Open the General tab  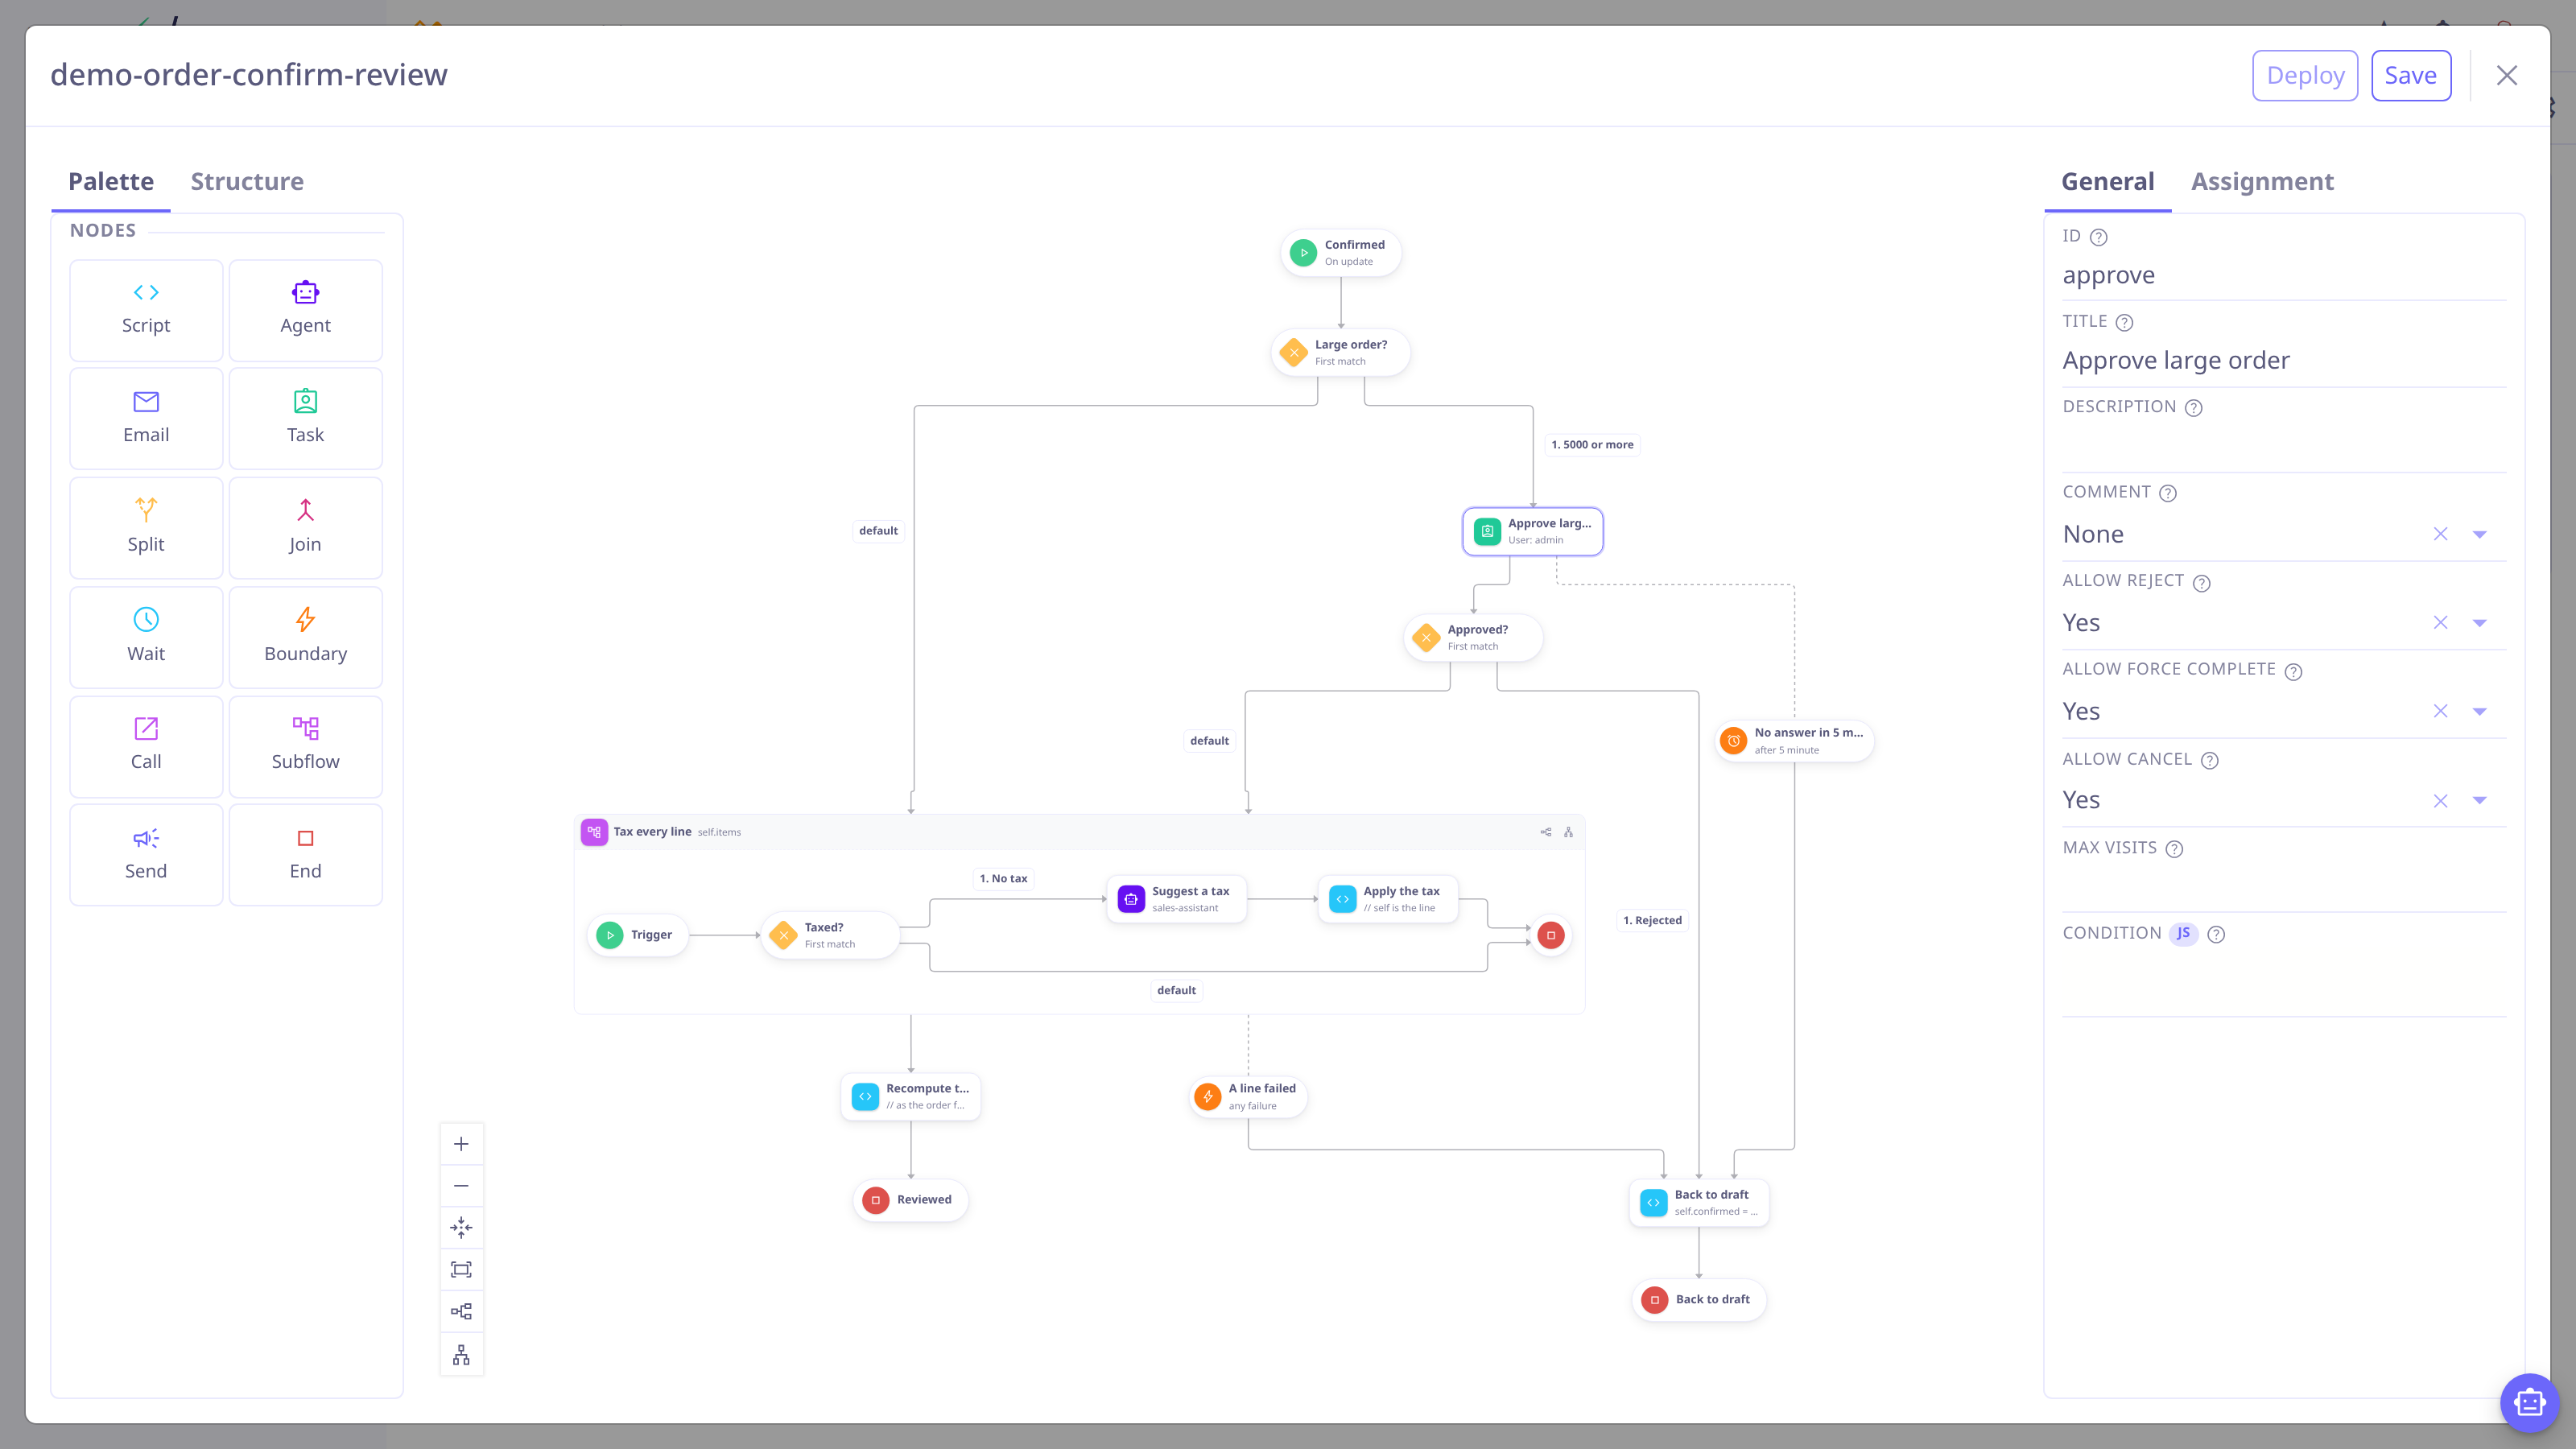(x=2107, y=181)
